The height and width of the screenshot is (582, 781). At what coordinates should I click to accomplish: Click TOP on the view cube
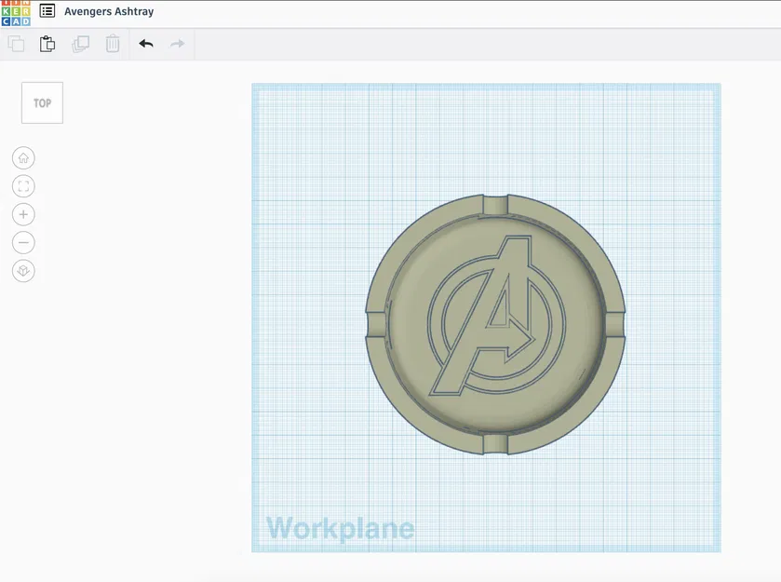pyautogui.click(x=41, y=102)
